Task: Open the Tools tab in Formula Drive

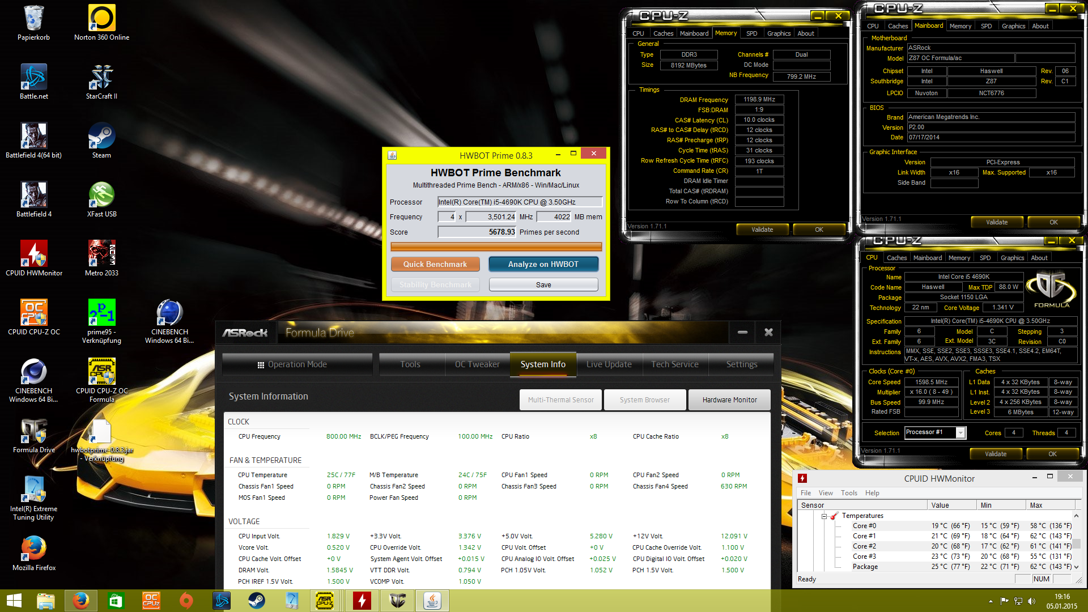Action: click(x=410, y=364)
